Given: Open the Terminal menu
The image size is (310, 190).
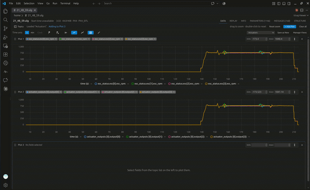Looking at the screenshot, I should tap(65, 3).
